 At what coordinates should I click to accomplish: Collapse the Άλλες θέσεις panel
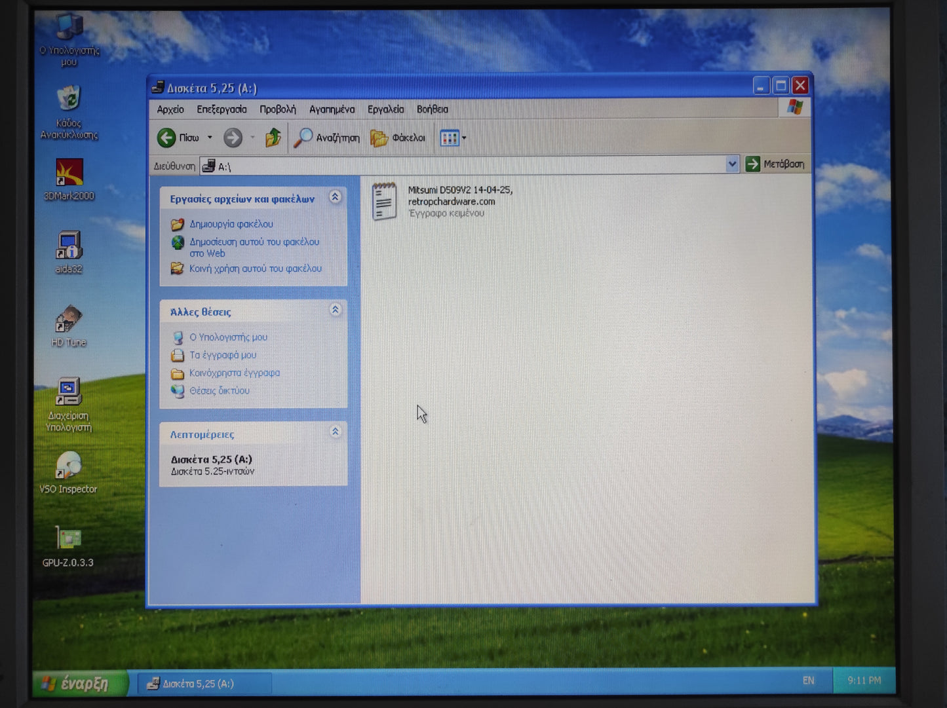click(335, 310)
